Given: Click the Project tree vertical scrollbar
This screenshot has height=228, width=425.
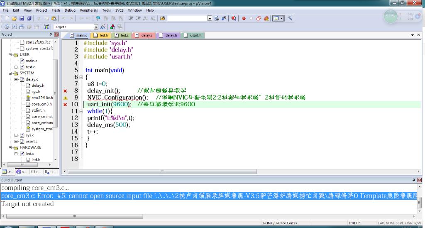Looking at the screenshot, I should tap(55, 93).
